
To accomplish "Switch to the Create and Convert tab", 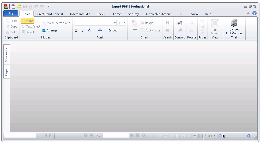I will [x=50, y=14].
